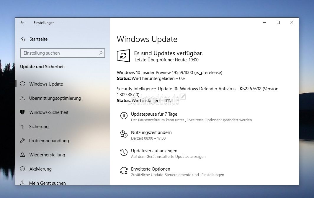Viewport: 314px width, 198px height.
Task: Click the Aktivierung checkmark icon
Action: [x=22, y=169]
